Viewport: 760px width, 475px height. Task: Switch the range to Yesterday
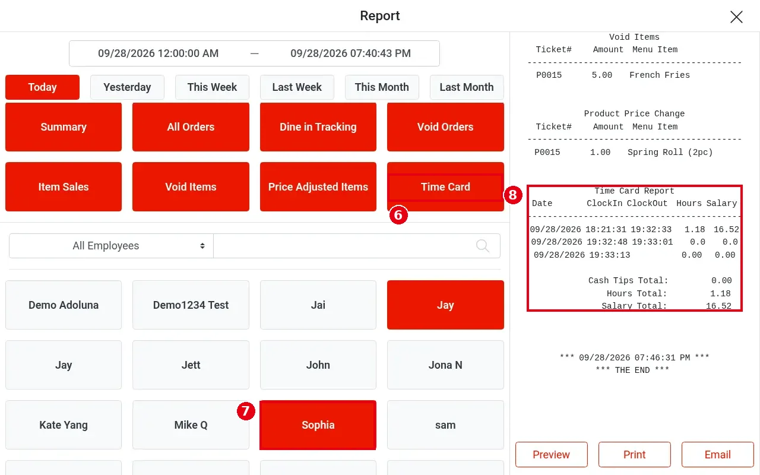point(127,87)
